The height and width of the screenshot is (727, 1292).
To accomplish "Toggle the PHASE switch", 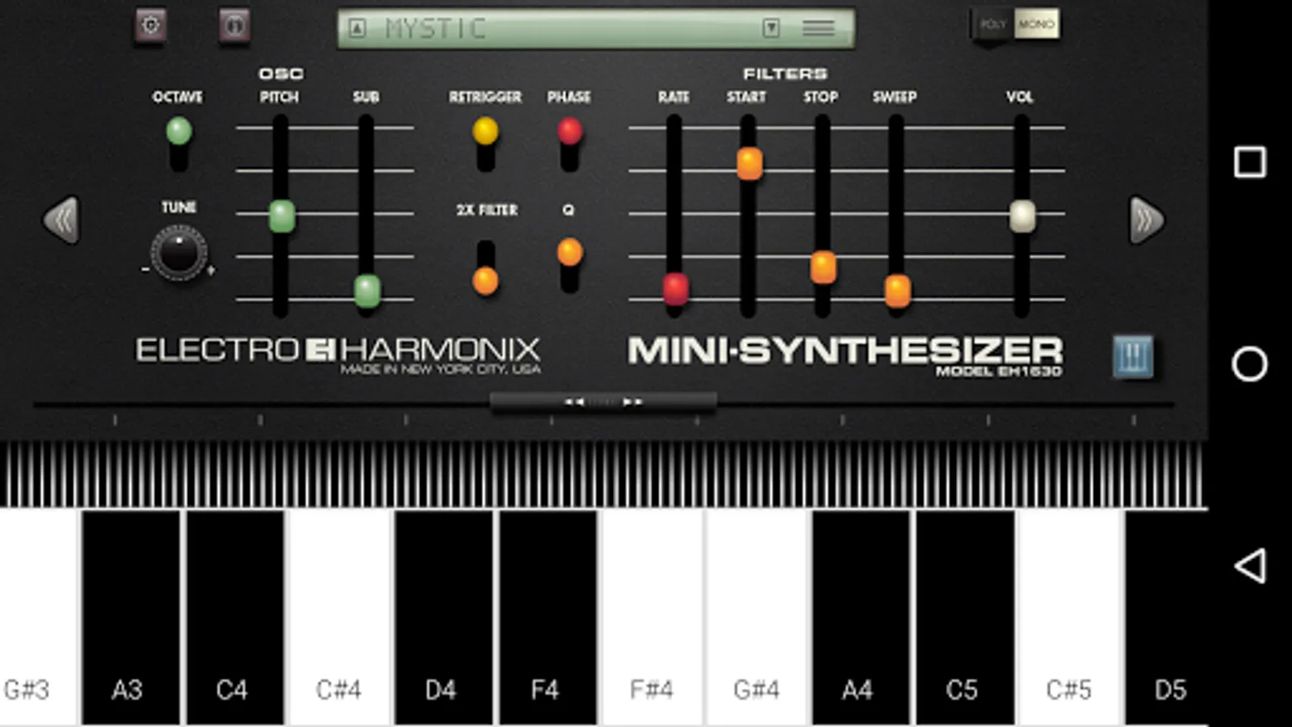I will [569, 143].
